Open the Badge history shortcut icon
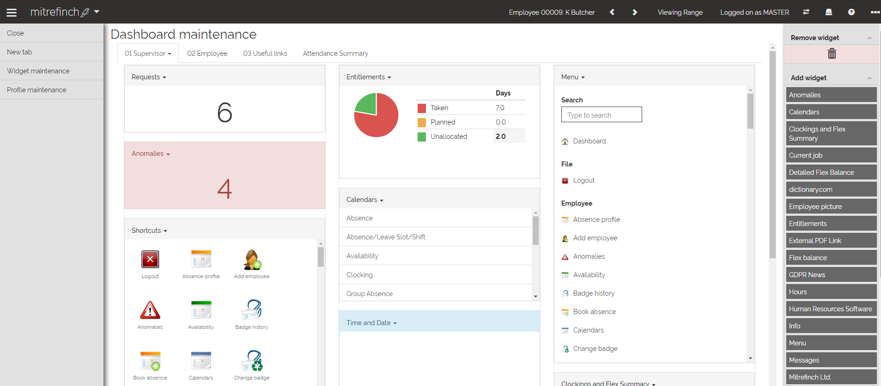 252,310
